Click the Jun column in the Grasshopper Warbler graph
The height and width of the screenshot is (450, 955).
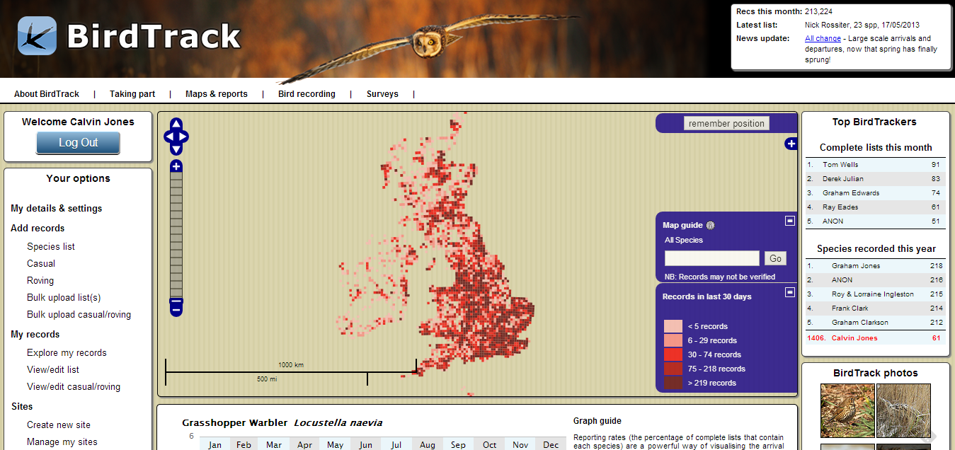click(x=365, y=444)
